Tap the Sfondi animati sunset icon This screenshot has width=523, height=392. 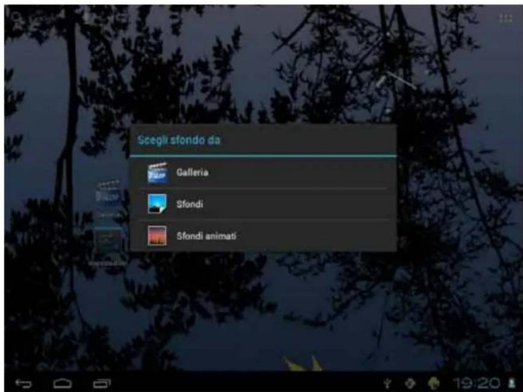tap(157, 235)
